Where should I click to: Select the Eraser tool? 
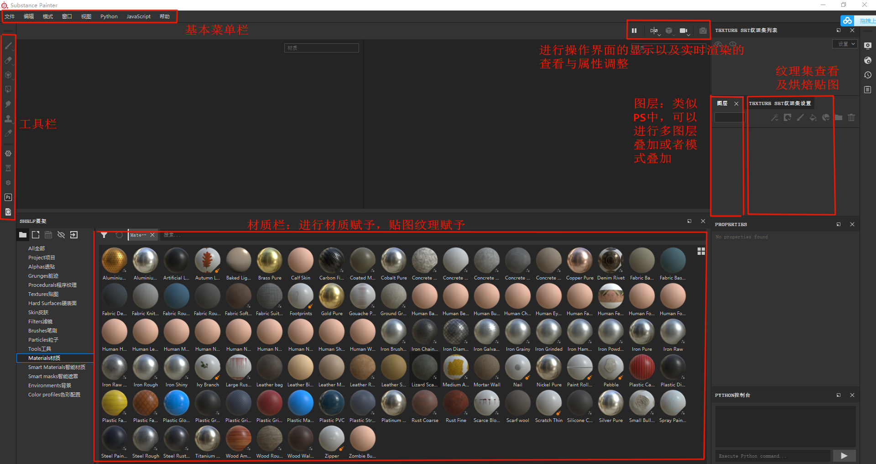tap(8, 60)
